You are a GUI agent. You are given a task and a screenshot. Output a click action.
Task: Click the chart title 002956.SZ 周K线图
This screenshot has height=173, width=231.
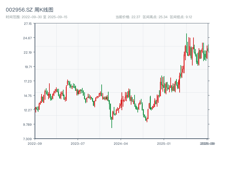click(x=29, y=10)
